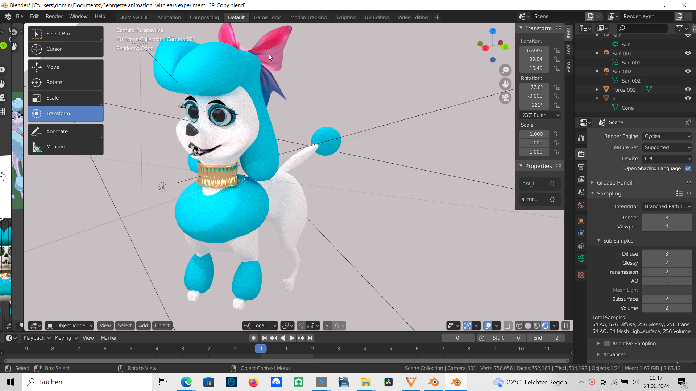696x391 pixels.
Task: Hide the Sun.001 object in viewport
Action: [688, 53]
